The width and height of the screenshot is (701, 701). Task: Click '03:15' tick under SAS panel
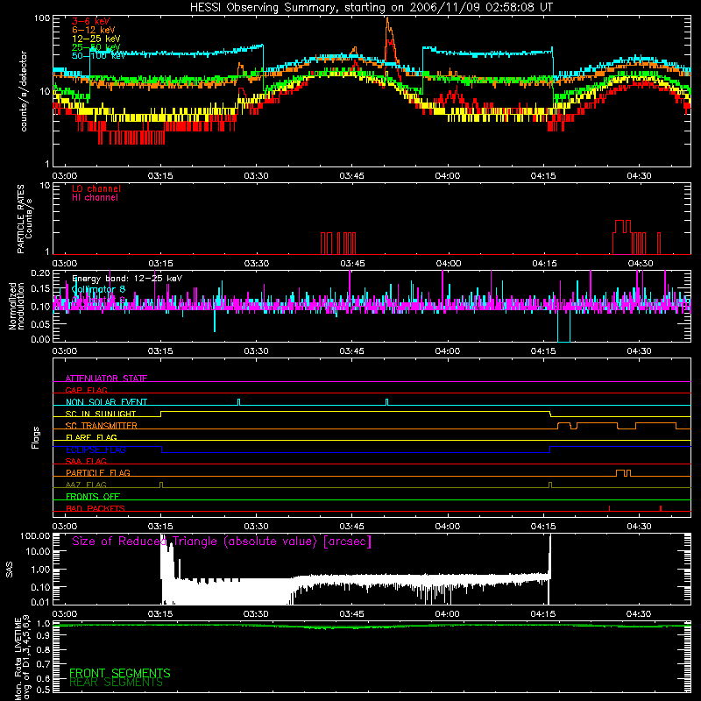pyautogui.click(x=160, y=614)
